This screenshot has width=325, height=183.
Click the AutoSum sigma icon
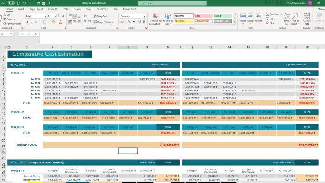[267, 14]
